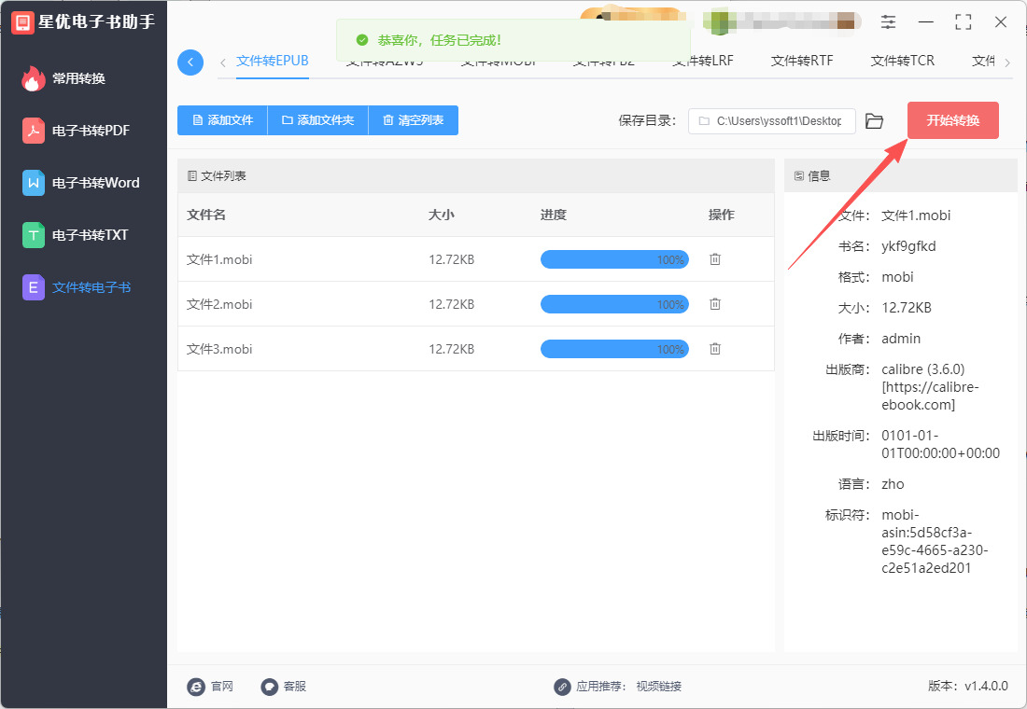This screenshot has width=1027, height=709.
Task: Open the 客服 chat icon
Action: (x=269, y=686)
